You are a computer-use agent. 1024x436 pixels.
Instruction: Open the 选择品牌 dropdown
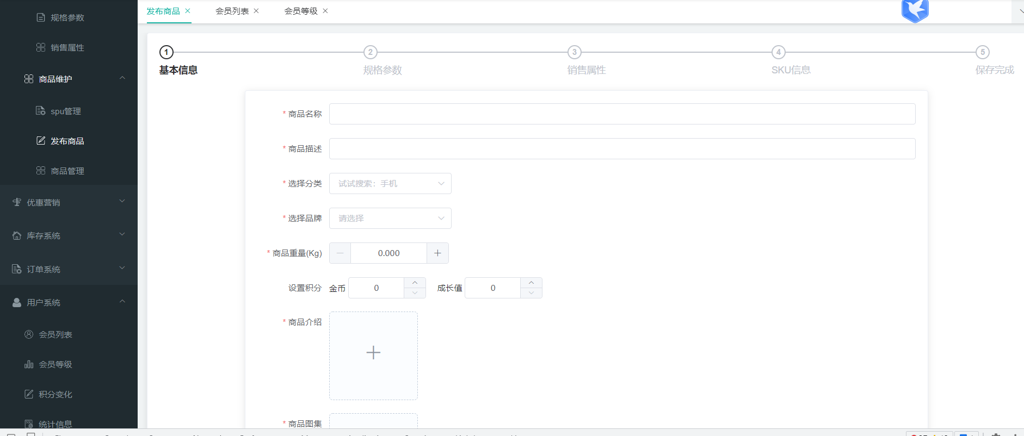(x=390, y=218)
